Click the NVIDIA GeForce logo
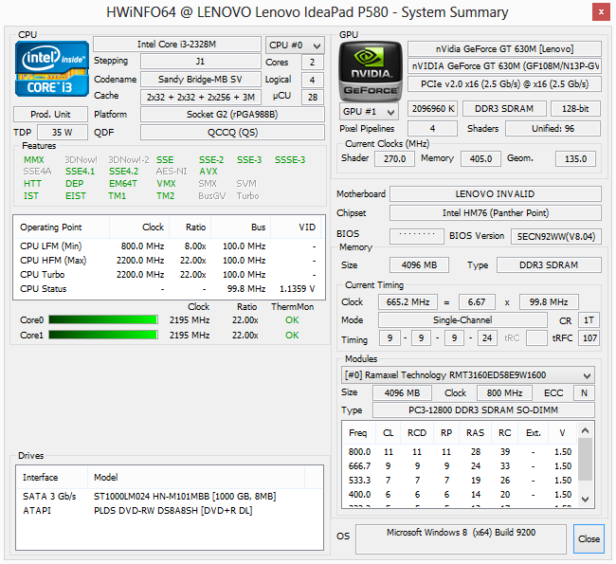Viewport: 616px width, 564px height. coord(371,71)
